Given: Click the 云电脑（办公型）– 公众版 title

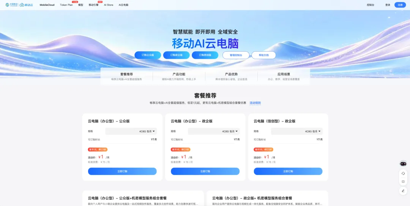Looking at the screenshot, I should (x=109, y=121).
